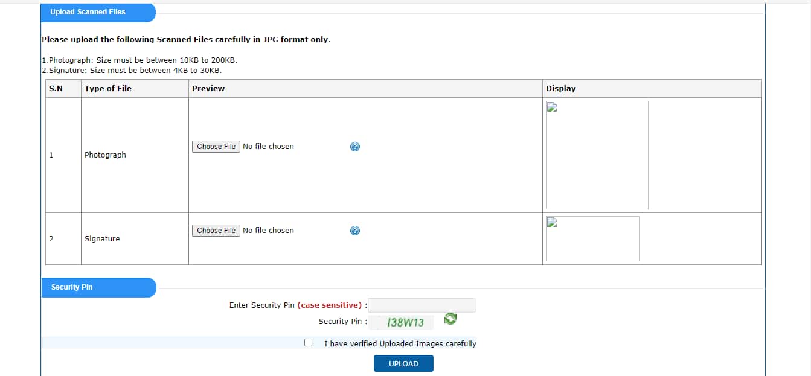The height and width of the screenshot is (376, 811).
Task: Tick the verified Uploaded Images checkbox
Action: [x=309, y=343]
